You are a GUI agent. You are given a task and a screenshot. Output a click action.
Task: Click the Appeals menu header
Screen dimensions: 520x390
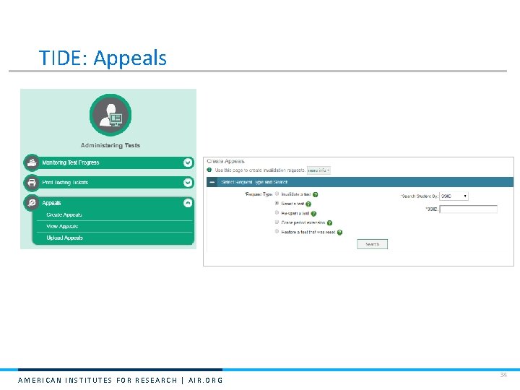tap(109, 203)
